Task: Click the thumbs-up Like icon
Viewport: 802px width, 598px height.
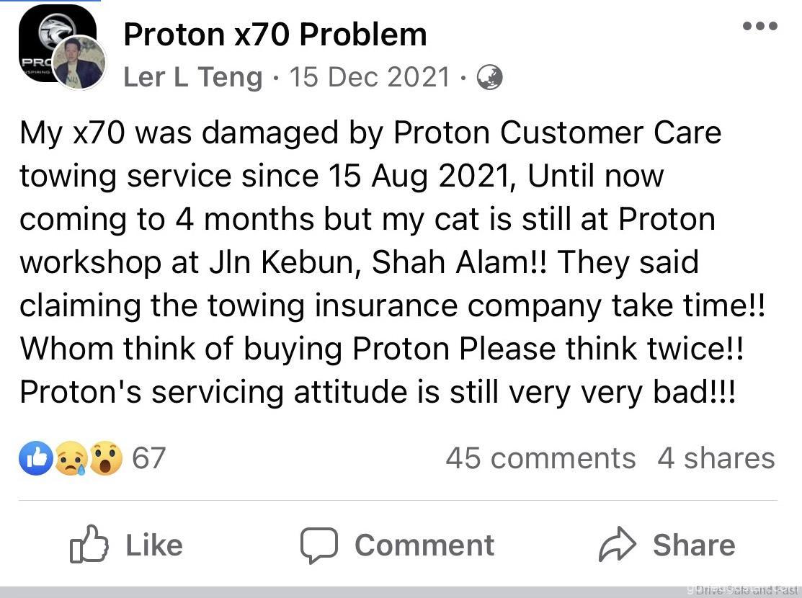Action: 89,546
